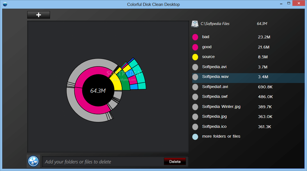Image resolution: width=307 pixels, height=171 pixels.
Task: Click the 8.5M size value
Action: (263, 57)
